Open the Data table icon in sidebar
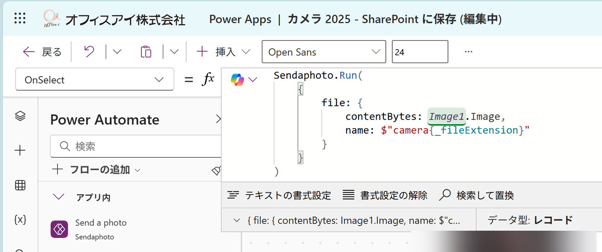The height and width of the screenshot is (252, 602). tap(20, 185)
